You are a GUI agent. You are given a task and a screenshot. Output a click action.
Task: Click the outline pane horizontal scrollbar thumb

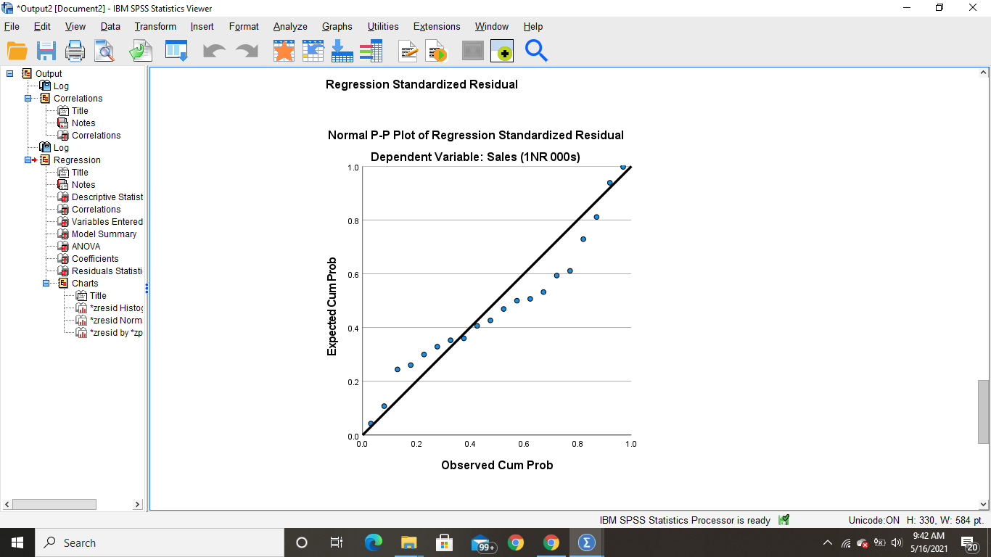coord(54,504)
